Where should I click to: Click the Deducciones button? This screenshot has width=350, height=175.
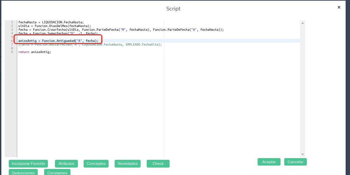(x=23, y=172)
